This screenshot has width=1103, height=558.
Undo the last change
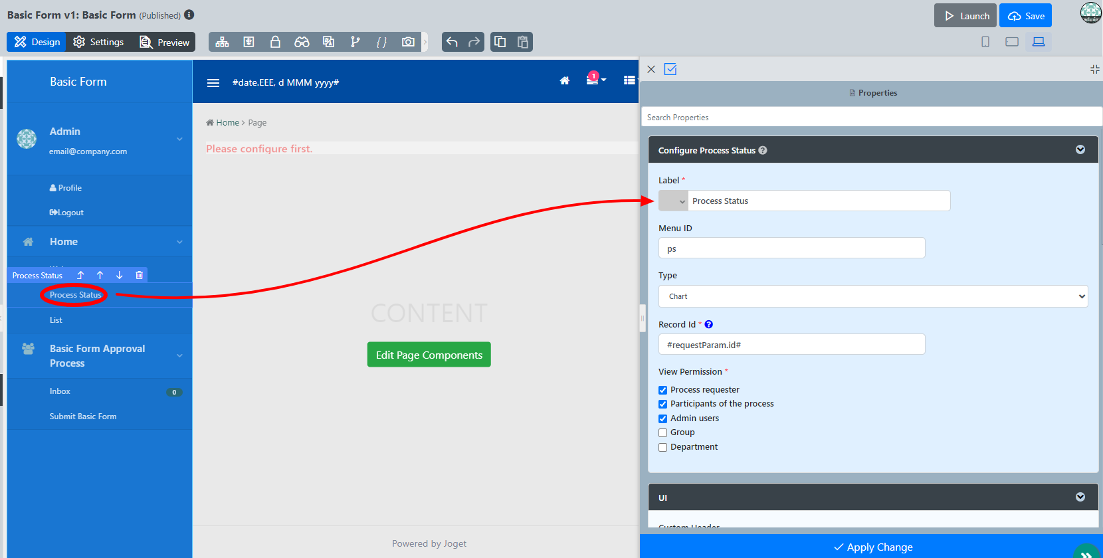point(452,42)
